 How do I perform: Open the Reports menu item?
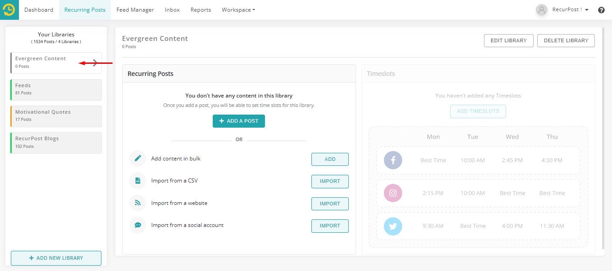click(x=201, y=10)
